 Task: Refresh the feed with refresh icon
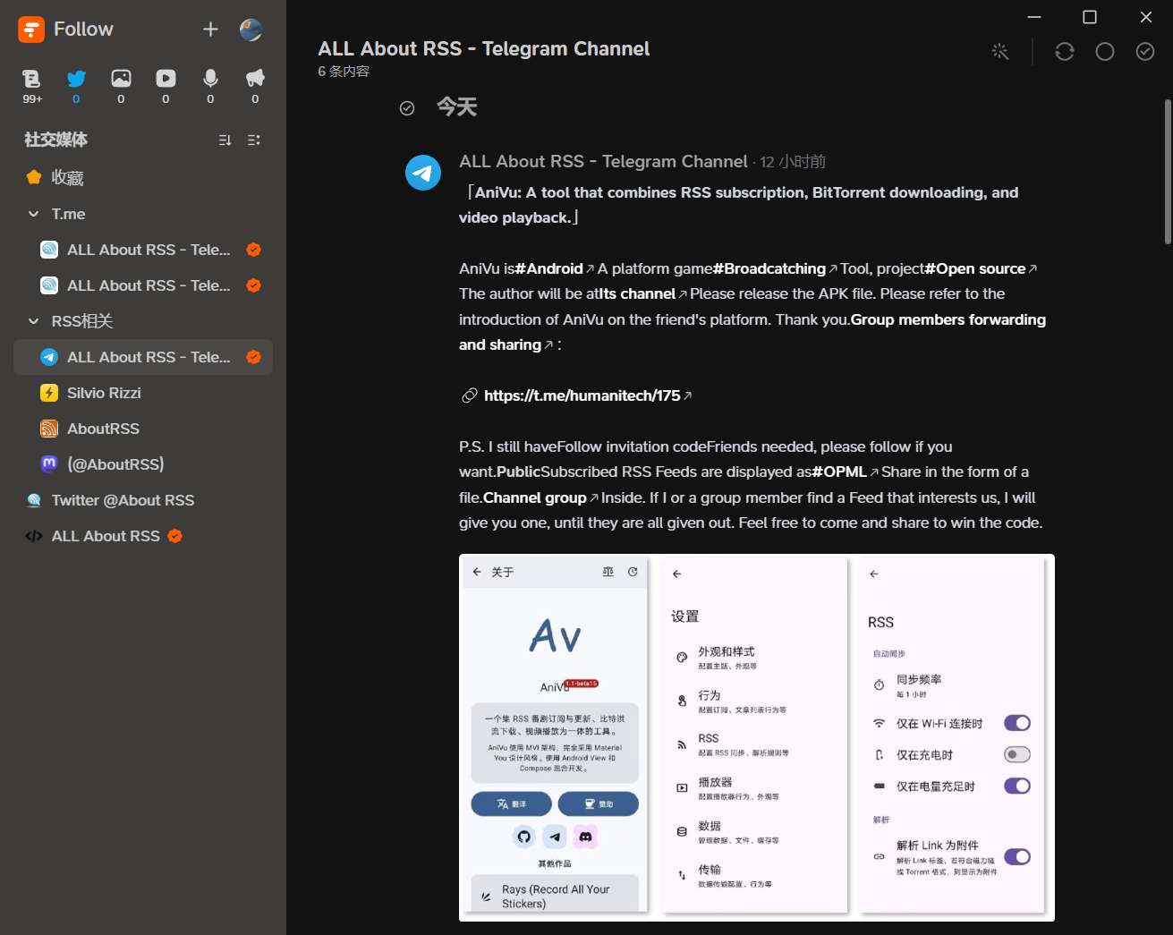(x=1065, y=52)
